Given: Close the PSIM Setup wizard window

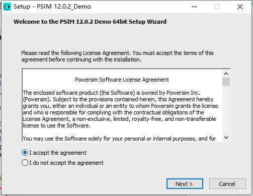Looking at the screenshot, I should (240, 7).
